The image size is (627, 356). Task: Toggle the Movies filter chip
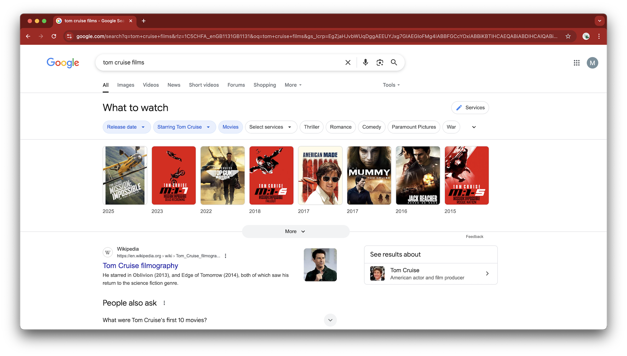coord(231,127)
